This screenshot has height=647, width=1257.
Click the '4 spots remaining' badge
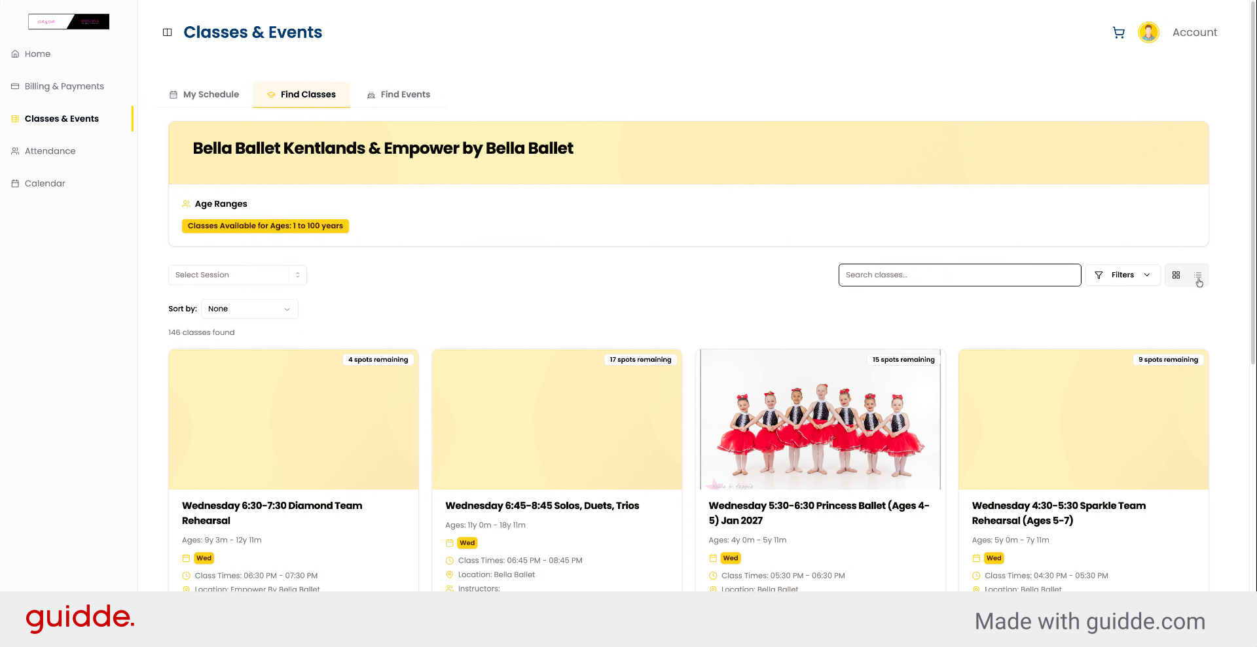378,360
